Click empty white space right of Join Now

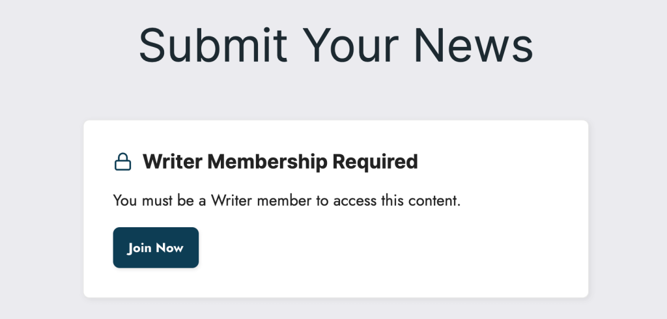point(383,247)
